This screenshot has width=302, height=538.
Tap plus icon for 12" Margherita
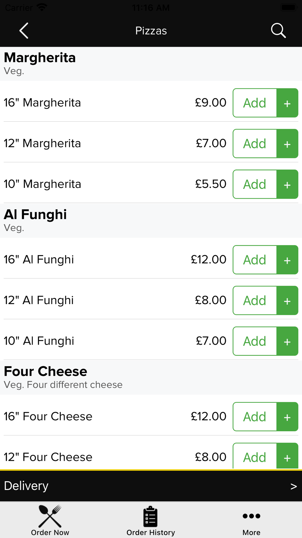287,144
